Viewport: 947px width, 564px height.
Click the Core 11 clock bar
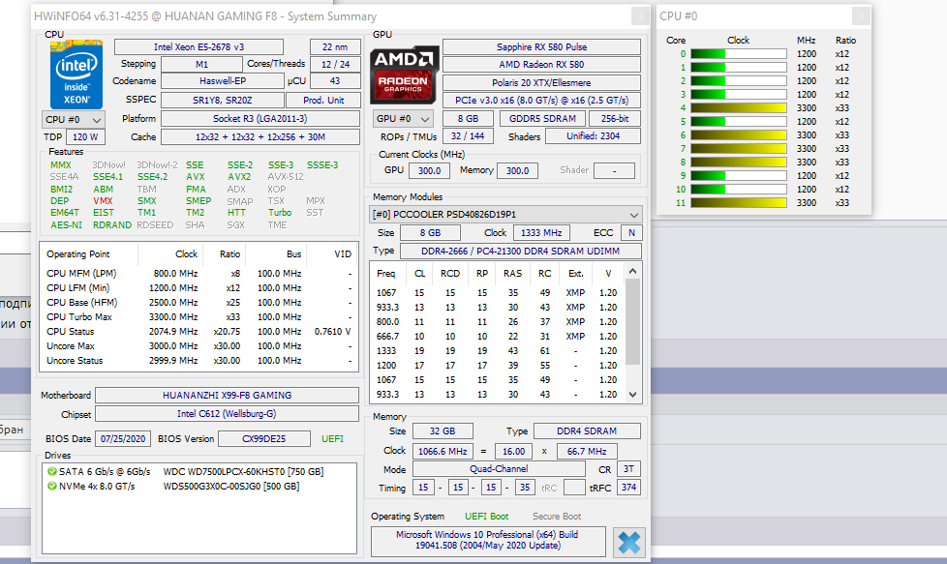(739, 203)
